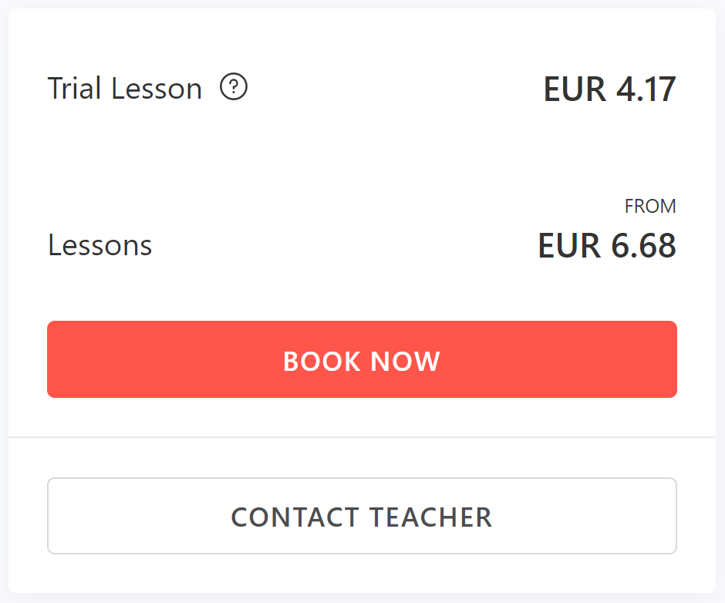Click the word "TEACHER" on outlined button
The height and width of the screenshot is (603, 725).
pos(430,517)
